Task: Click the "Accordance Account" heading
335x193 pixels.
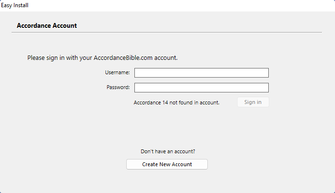Action: tap(47, 26)
